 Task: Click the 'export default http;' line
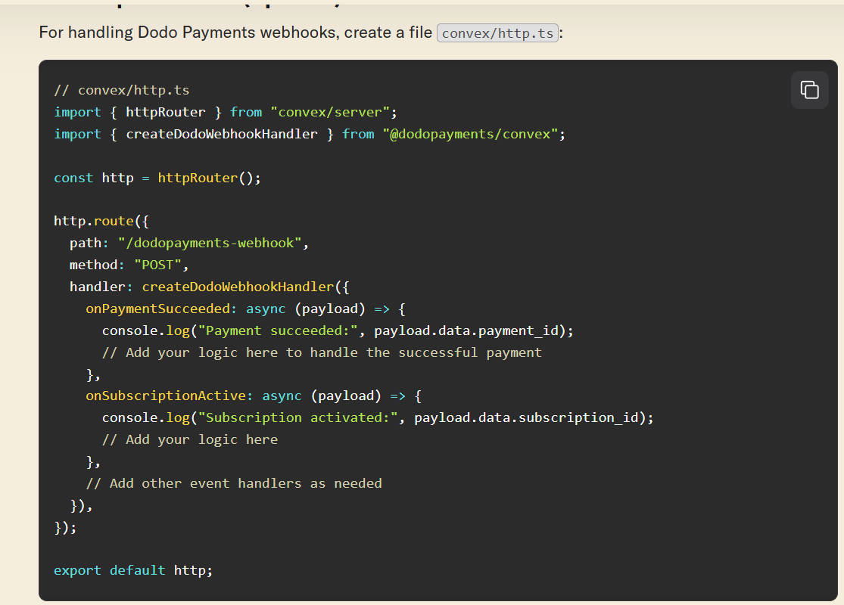[x=133, y=570]
